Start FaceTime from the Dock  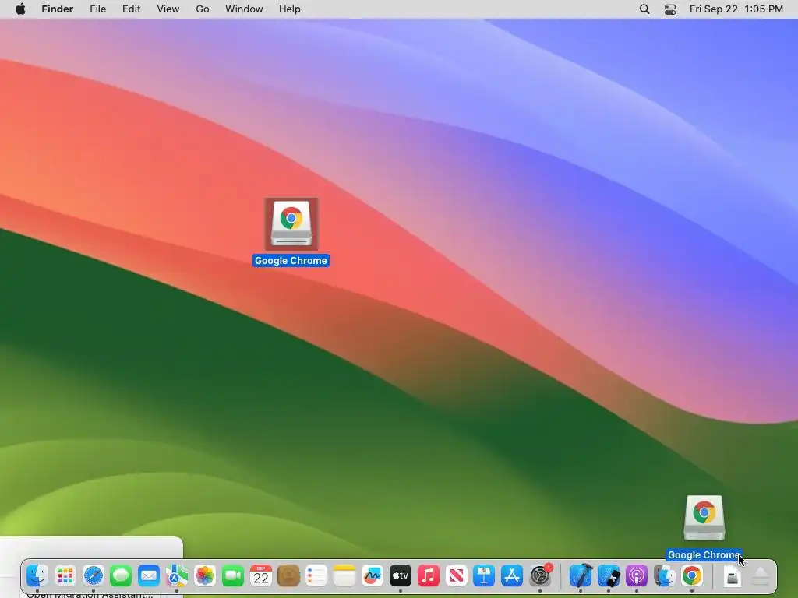coord(232,575)
